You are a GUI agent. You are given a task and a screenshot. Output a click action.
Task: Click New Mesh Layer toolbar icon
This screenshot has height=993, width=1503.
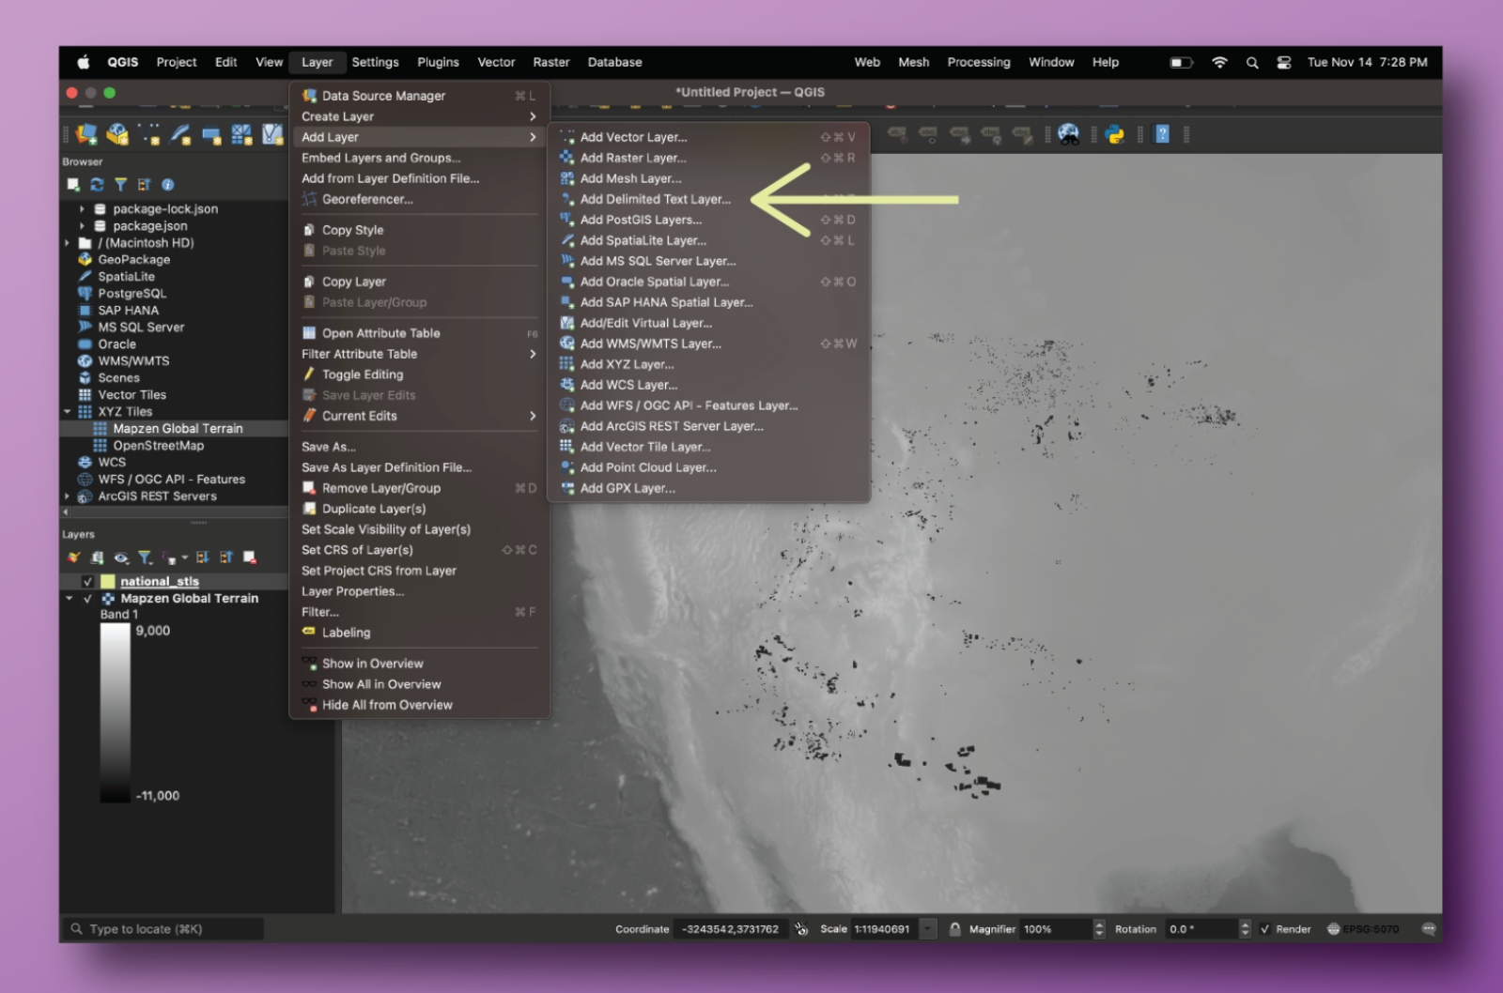click(x=241, y=134)
